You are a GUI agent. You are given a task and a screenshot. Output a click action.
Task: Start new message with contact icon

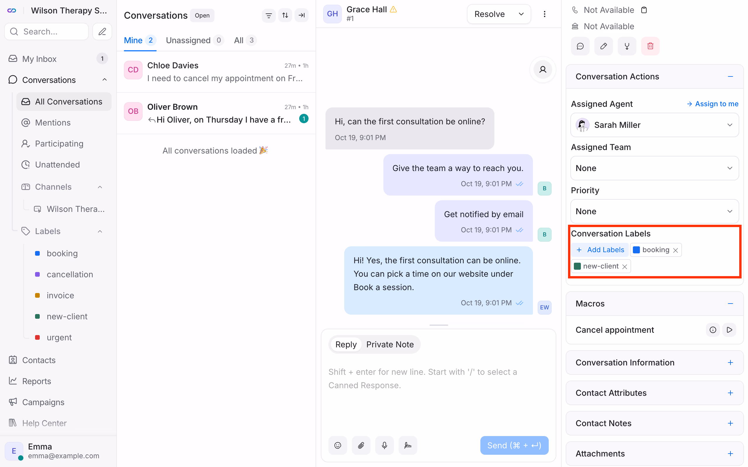click(x=580, y=46)
